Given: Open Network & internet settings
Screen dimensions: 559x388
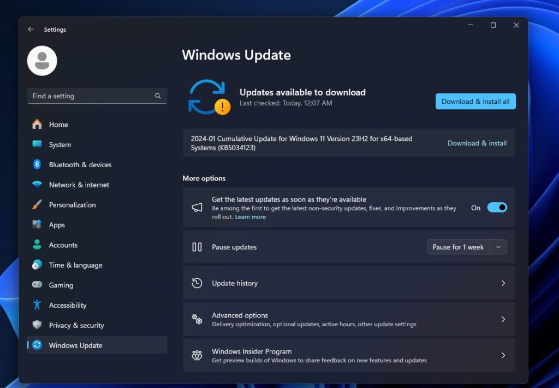Looking at the screenshot, I should tap(38, 185).
